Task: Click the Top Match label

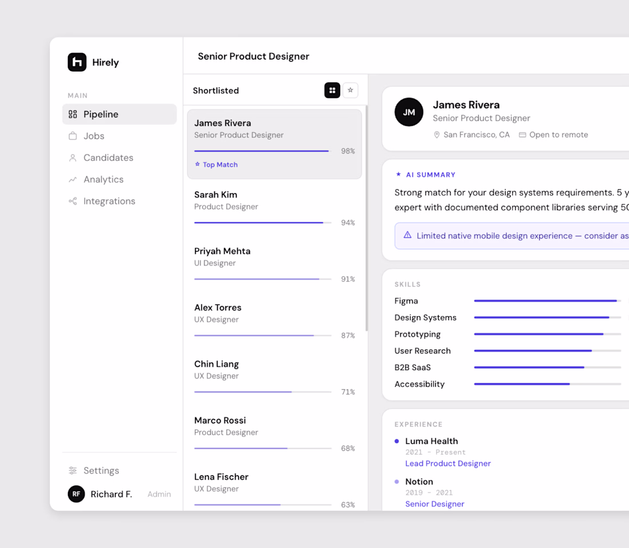Action: pos(220,165)
